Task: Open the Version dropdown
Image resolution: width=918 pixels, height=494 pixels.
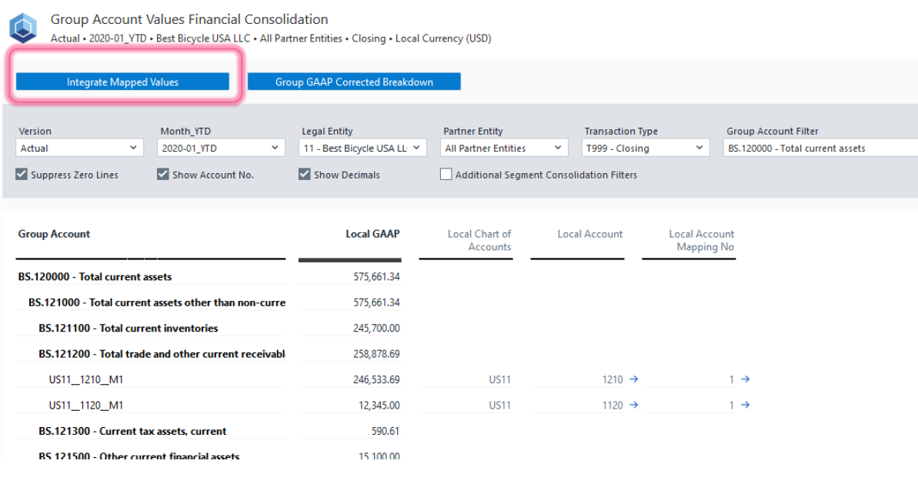Action: (79, 149)
